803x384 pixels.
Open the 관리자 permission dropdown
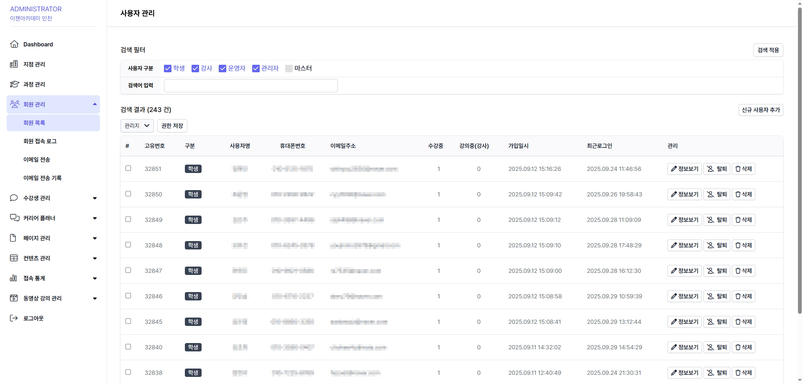(x=137, y=126)
